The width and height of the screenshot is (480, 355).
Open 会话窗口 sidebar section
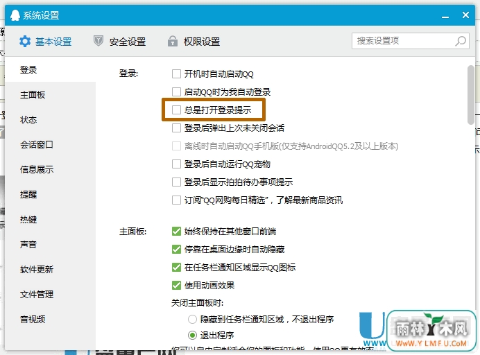(x=50, y=145)
